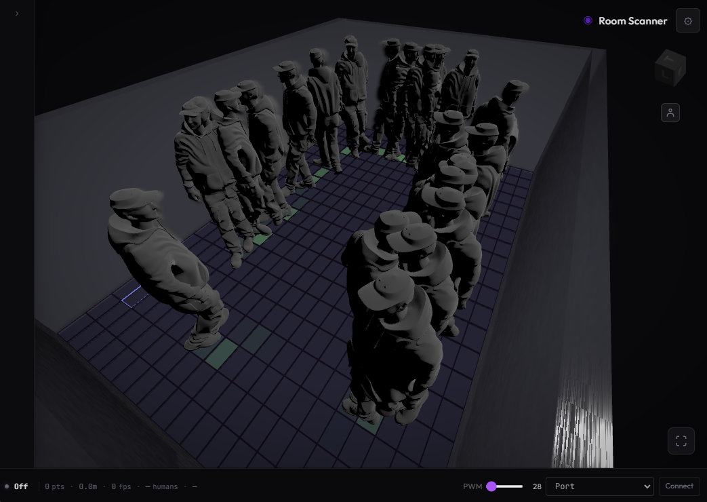Select the person view icon on the right
The image size is (707, 502).
coord(670,113)
